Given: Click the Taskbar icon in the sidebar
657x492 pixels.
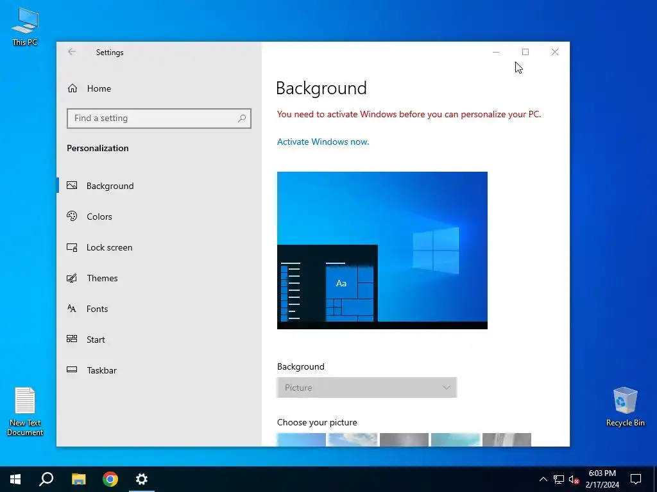Looking at the screenshot, I should (72, 370).
